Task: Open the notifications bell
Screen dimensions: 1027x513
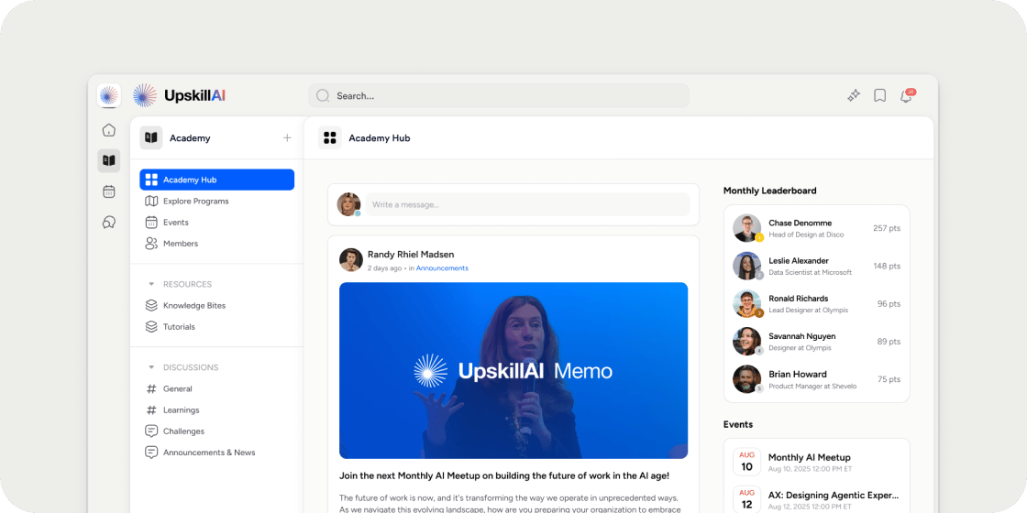Action: 907,96
